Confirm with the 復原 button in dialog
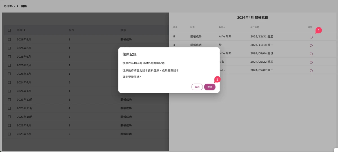The image size is (338, 152). tap(210, 87)
